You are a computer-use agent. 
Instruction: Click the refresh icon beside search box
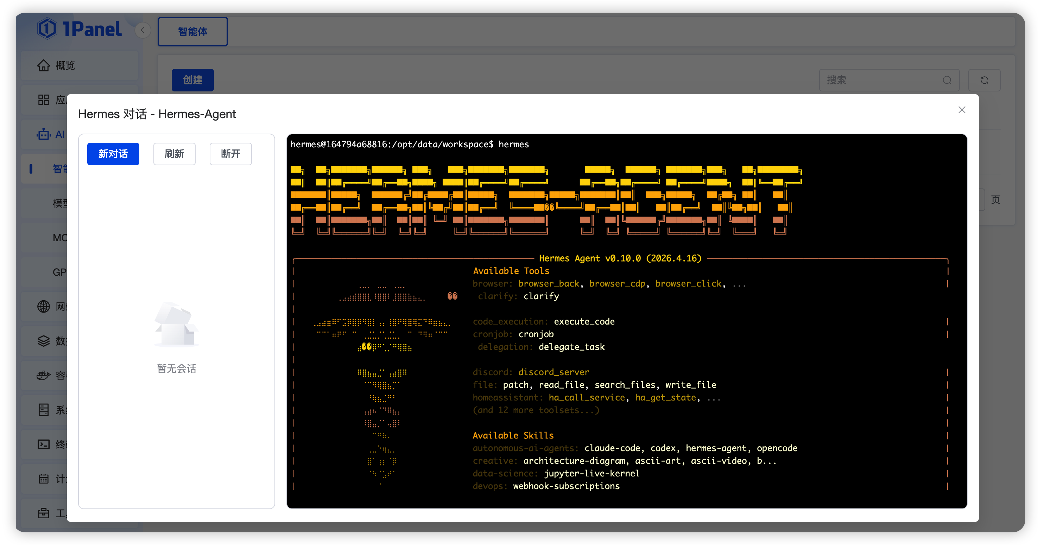(x=984, y=80)
